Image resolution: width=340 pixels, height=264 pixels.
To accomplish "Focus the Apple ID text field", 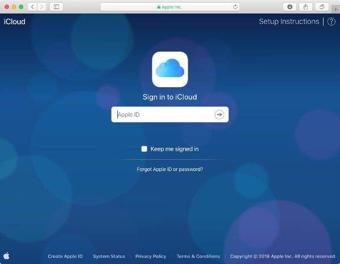I will (x=170, y=114).
